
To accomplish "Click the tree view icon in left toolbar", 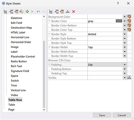I will 5,12.
